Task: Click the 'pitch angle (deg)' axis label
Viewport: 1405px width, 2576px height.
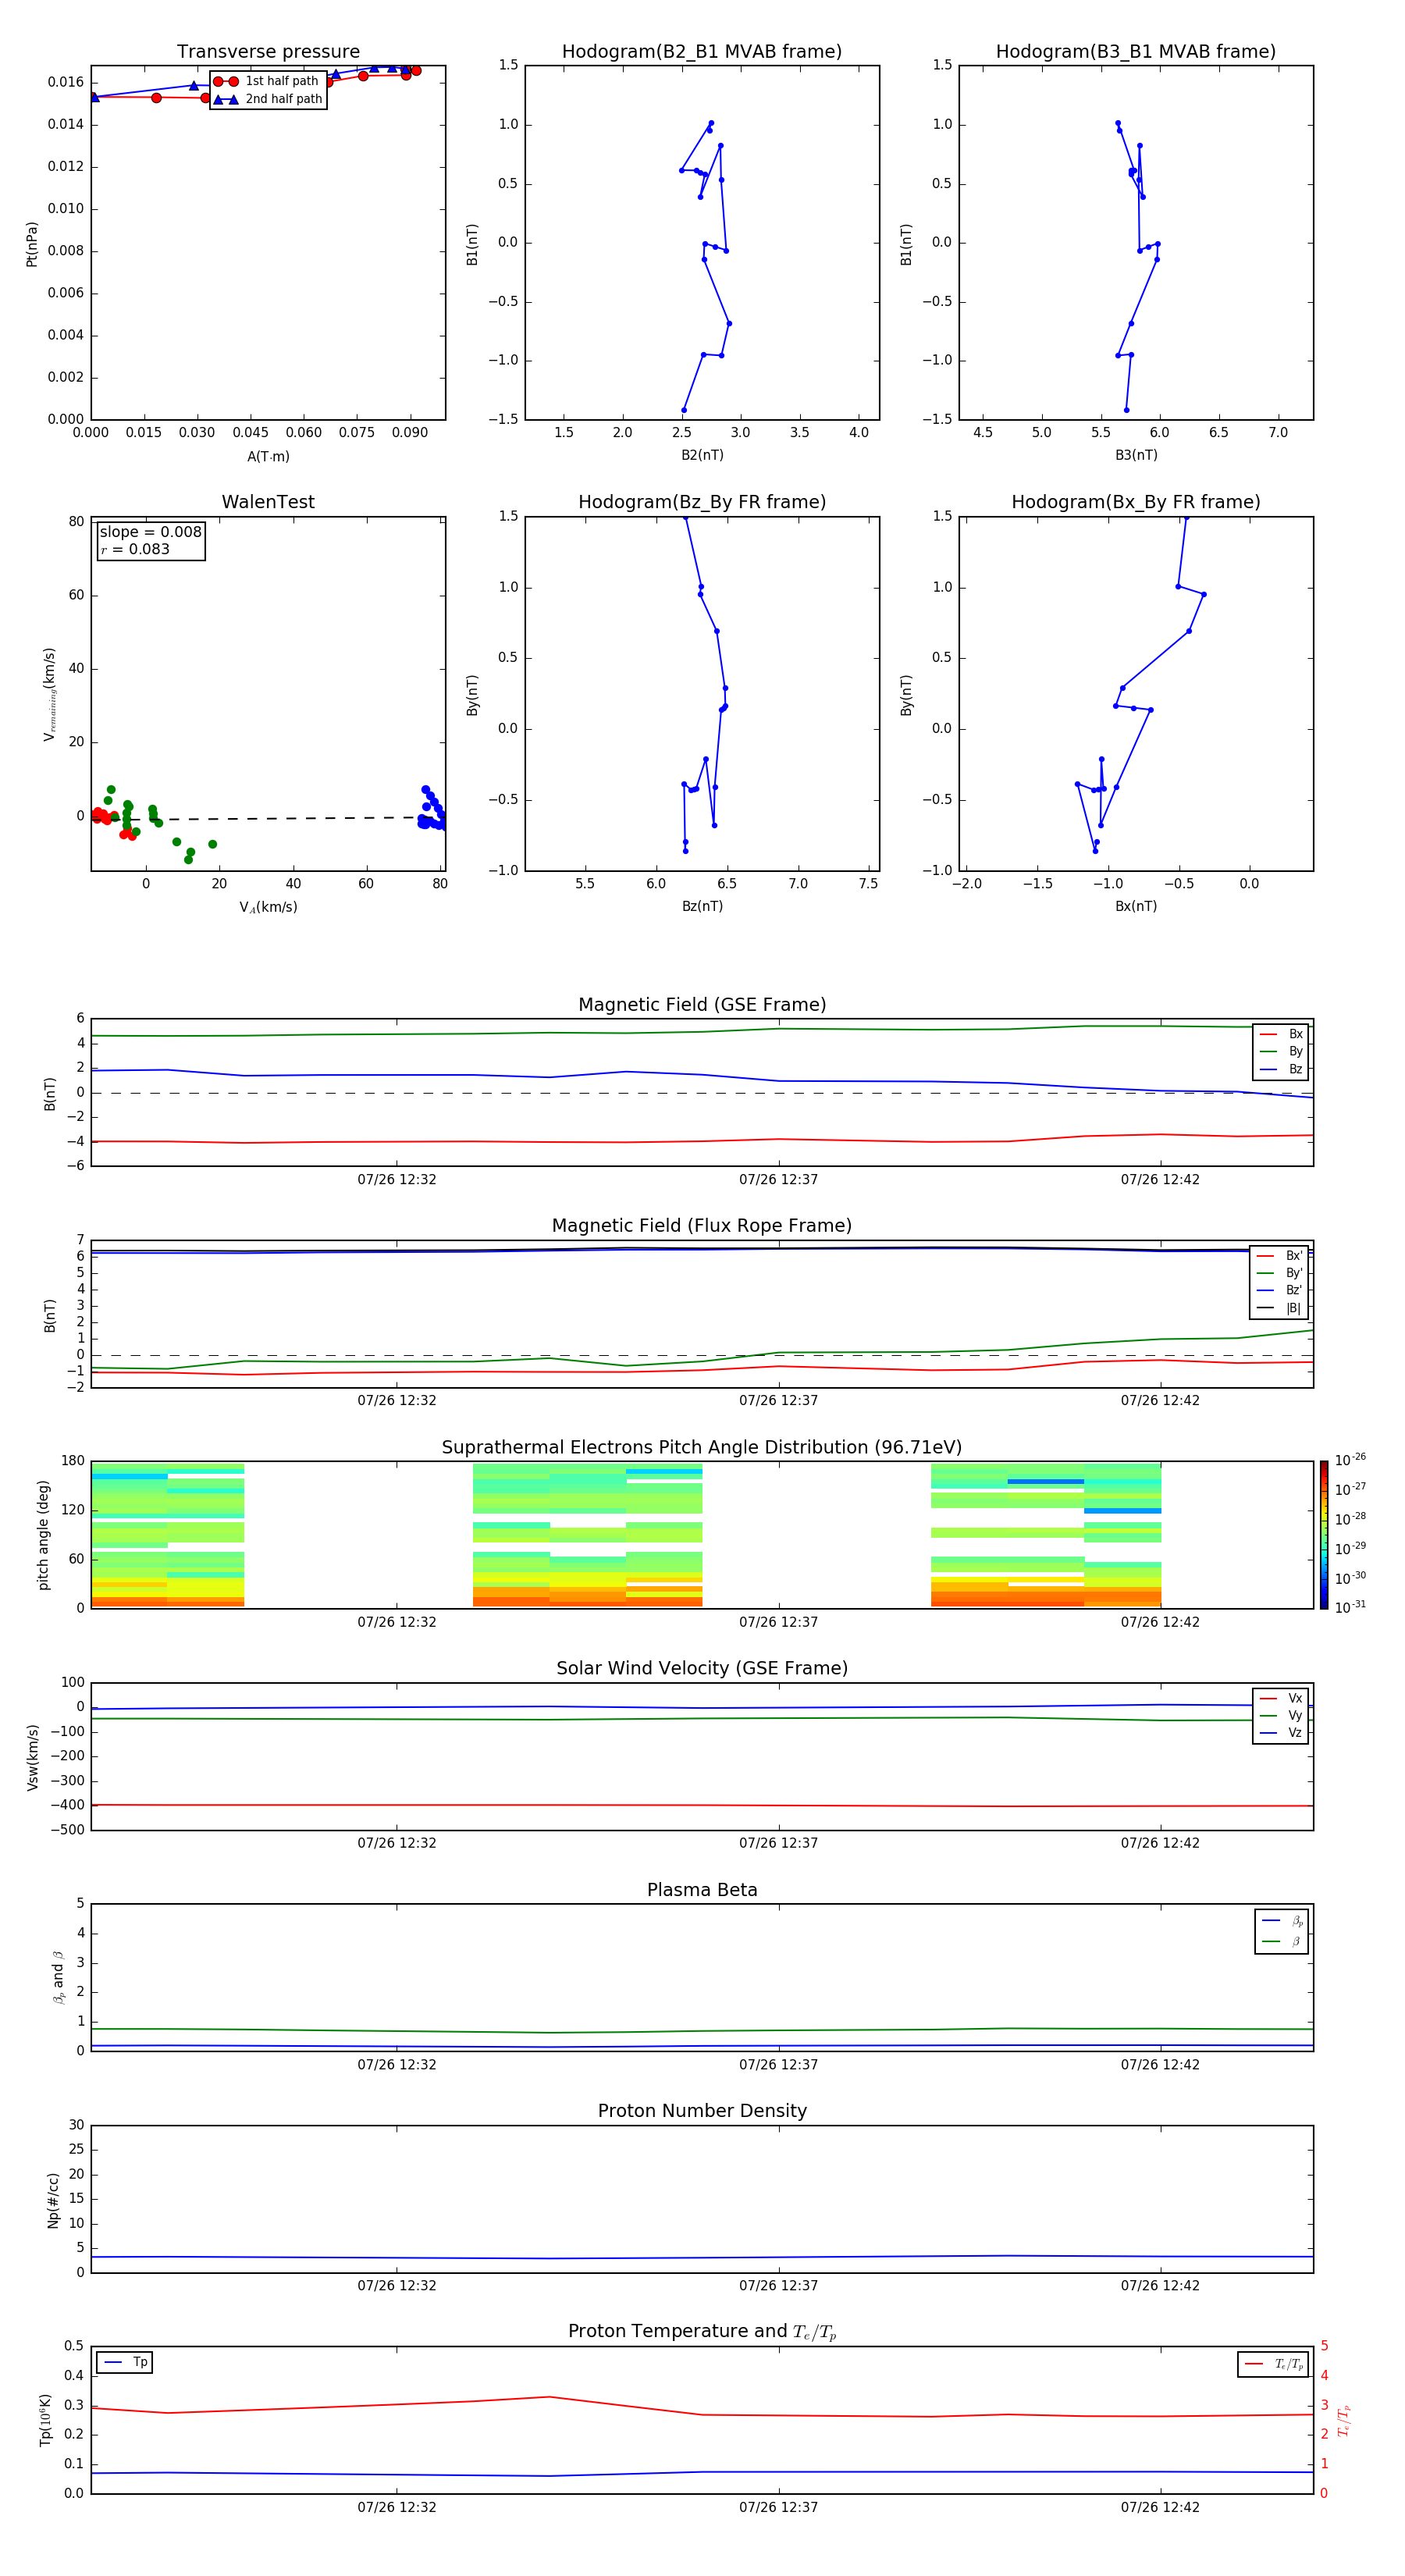Action: (x=43, y=1535)
